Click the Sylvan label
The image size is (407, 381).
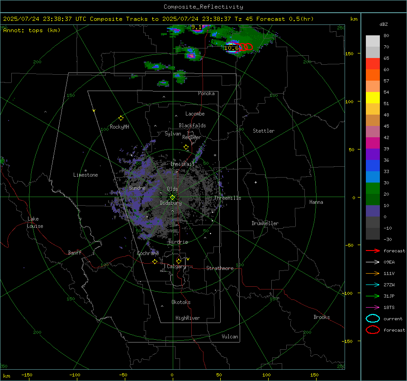(173, 134)
